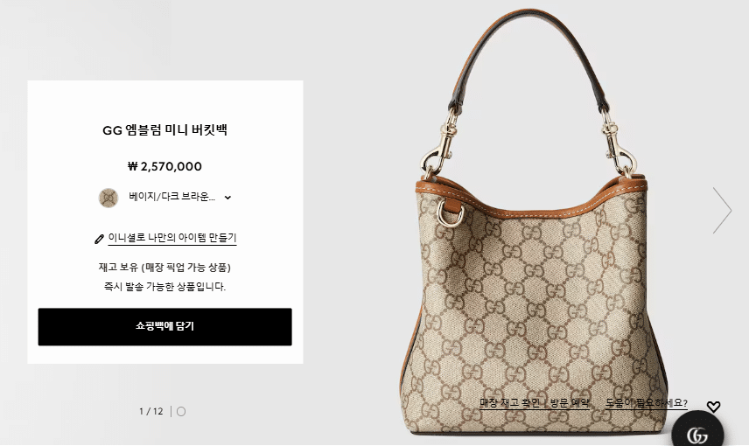
Task: Open the 베이지/다크 브라운 color selector
Action: [x=165, y=198]
